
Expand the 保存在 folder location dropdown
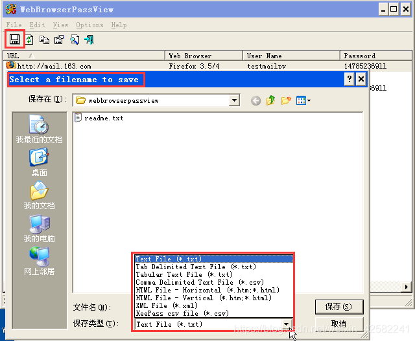coord(234,100)
